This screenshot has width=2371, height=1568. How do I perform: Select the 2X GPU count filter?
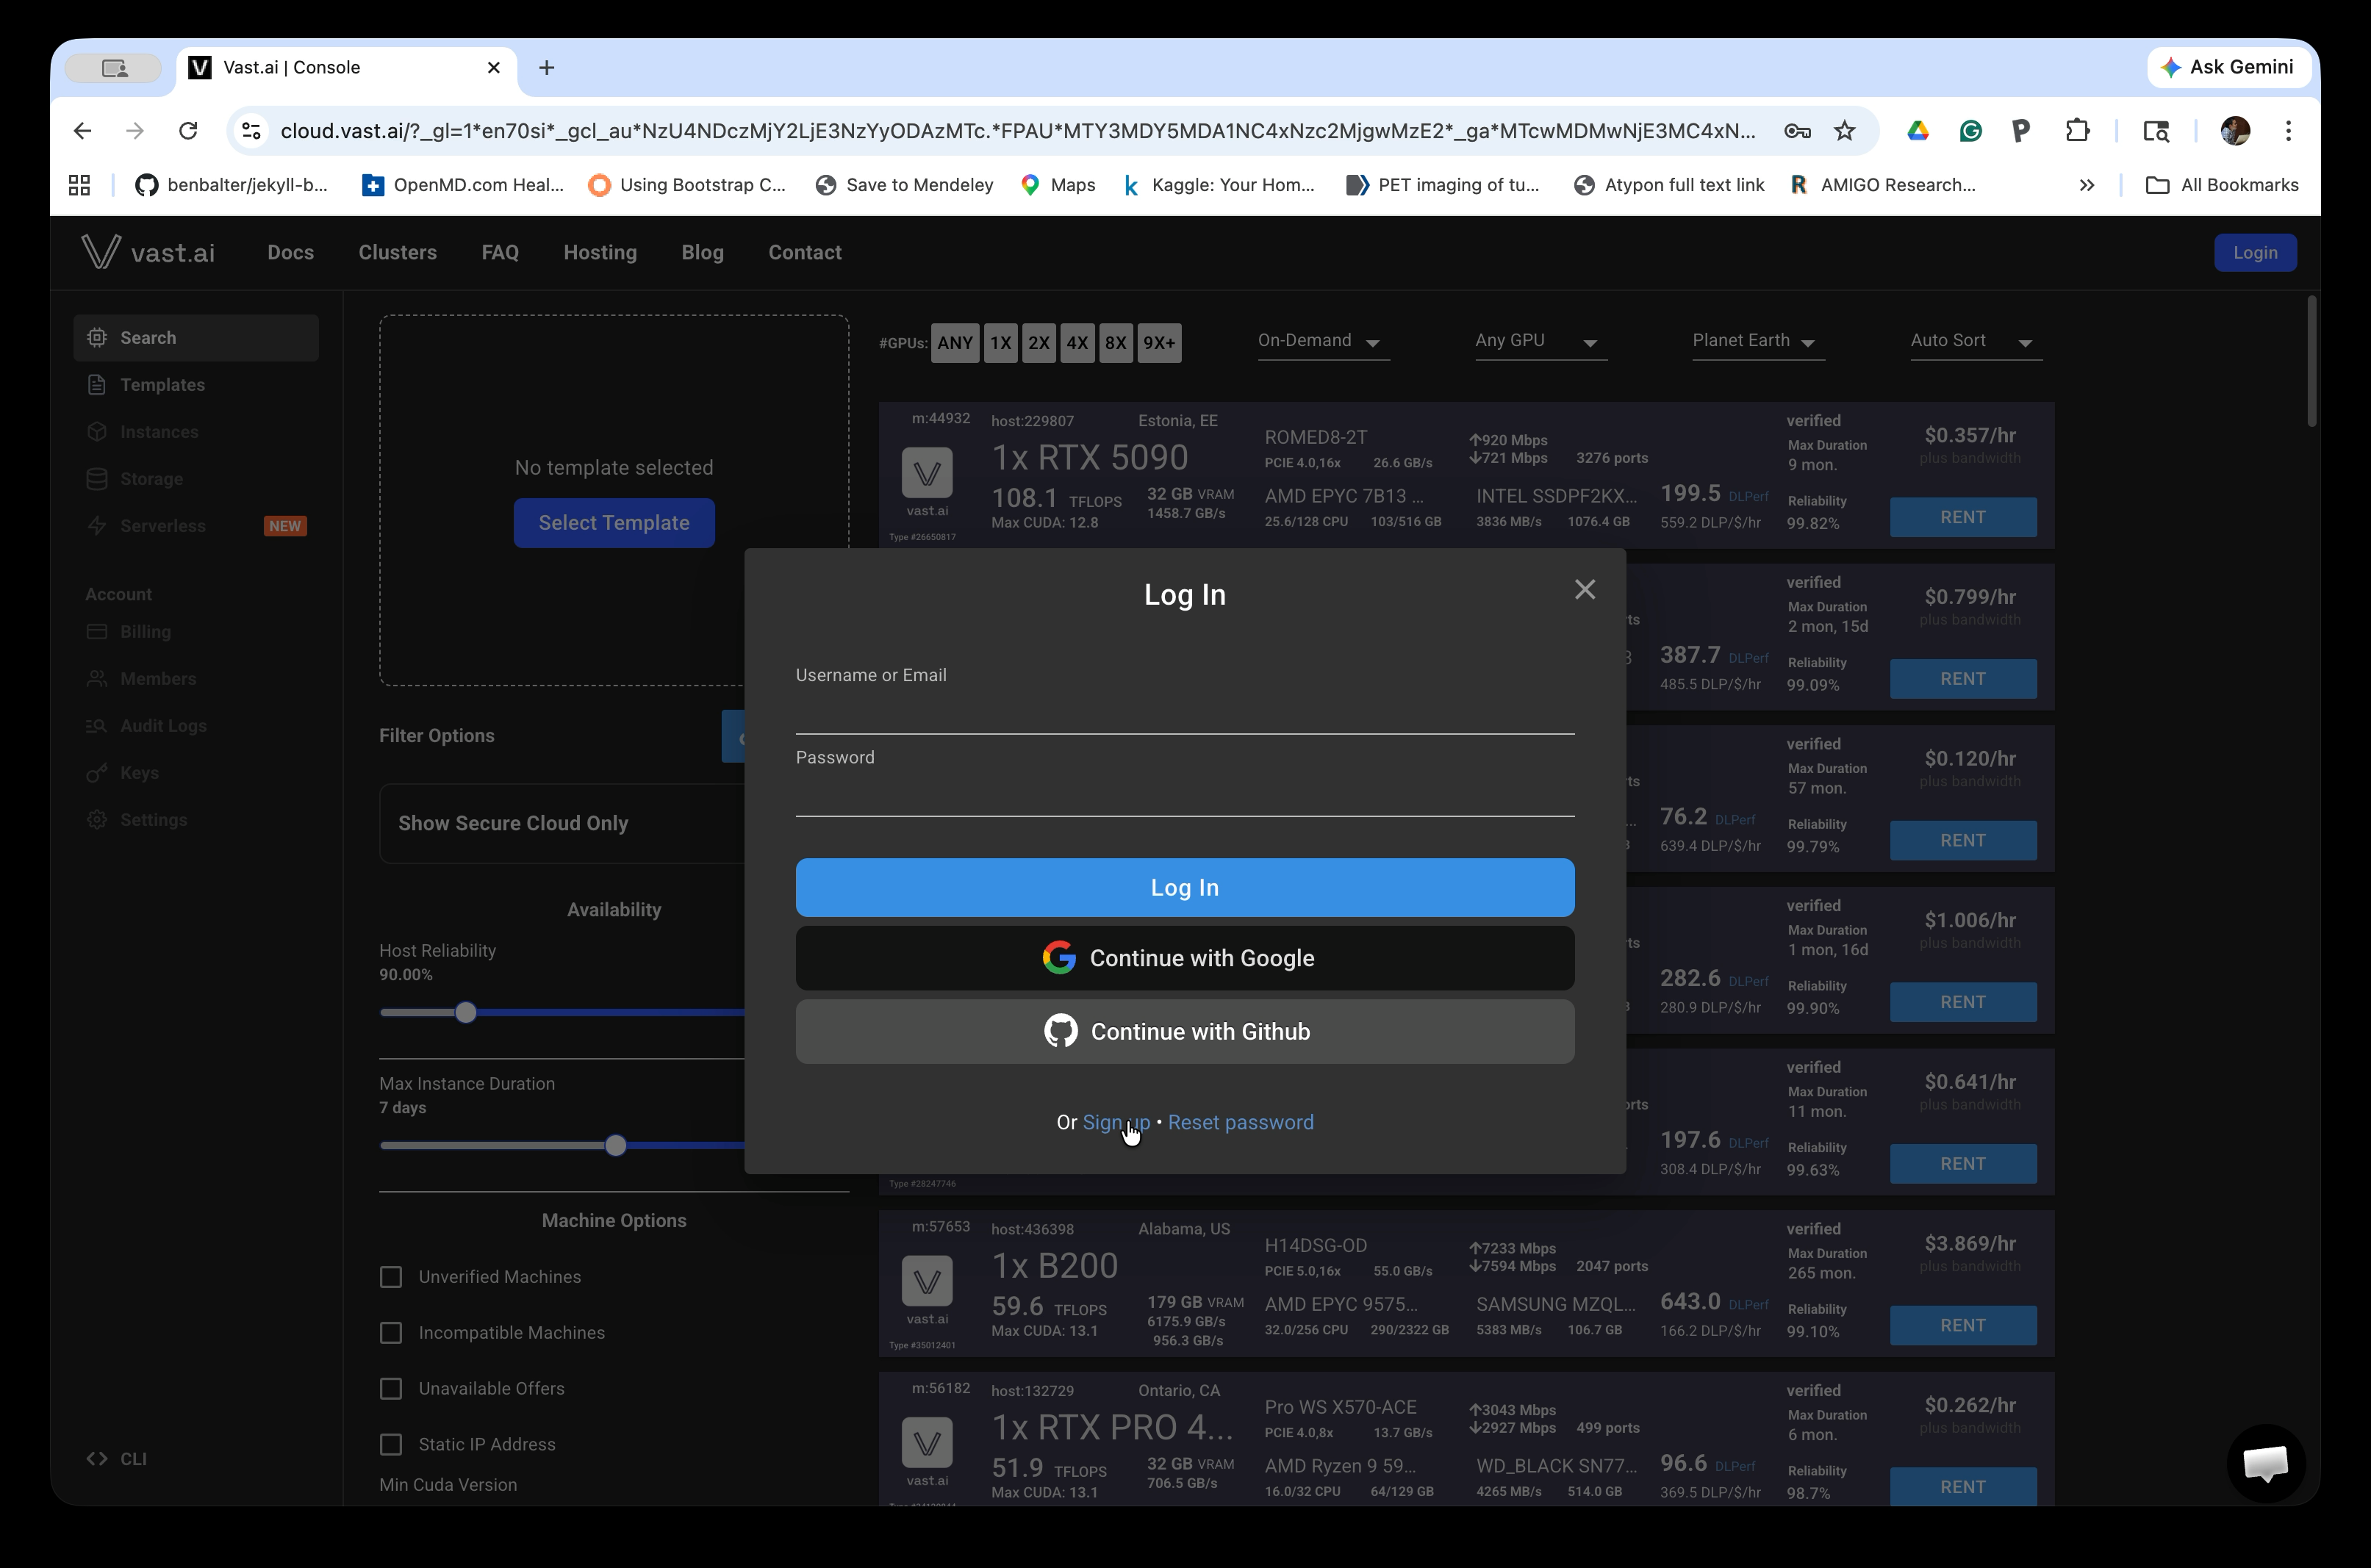tap(1039, 343)
